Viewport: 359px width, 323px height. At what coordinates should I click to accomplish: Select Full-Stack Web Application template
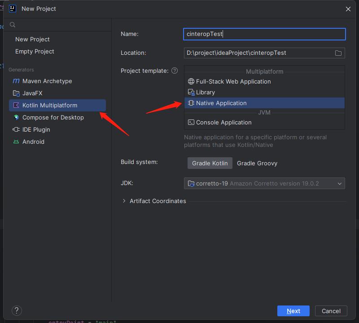[264, 81]
